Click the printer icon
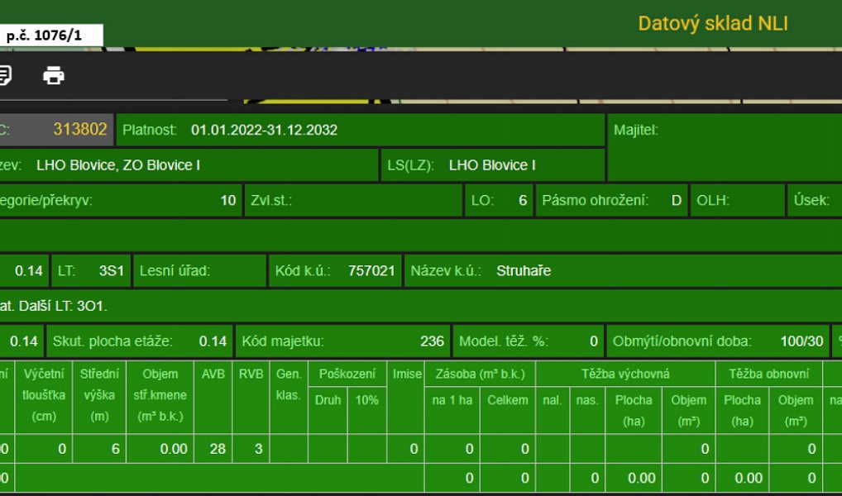The width and height of the screenshot is (842, 496). coord(54,76)
